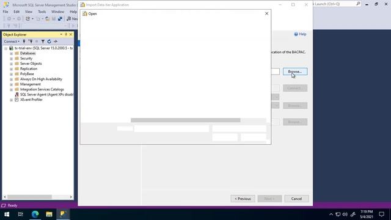The image size is (391, 220).
Task: Refresh Object Explorer with the refresh icon
Action: pyautogui.click(x=49, y=42)
